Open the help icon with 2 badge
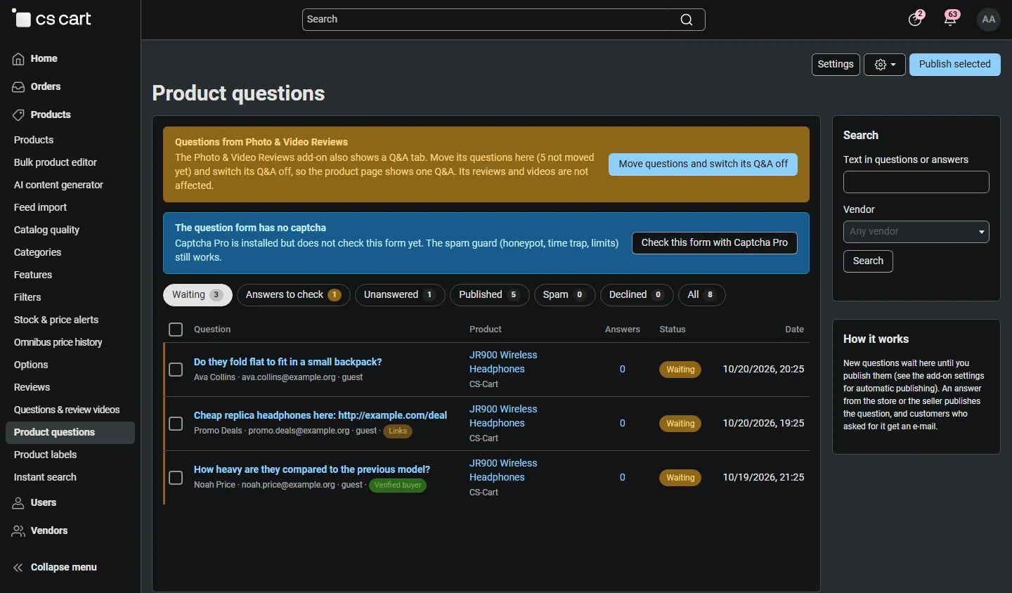Screen dimensions: 1012x593 (915, 18)
